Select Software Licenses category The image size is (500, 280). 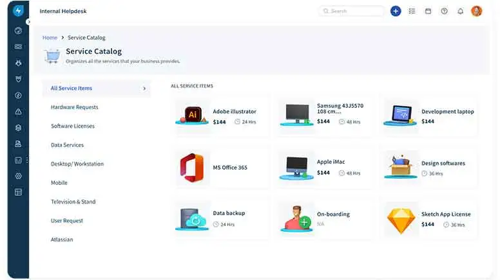pyautogui.click(x=72, y=126)
